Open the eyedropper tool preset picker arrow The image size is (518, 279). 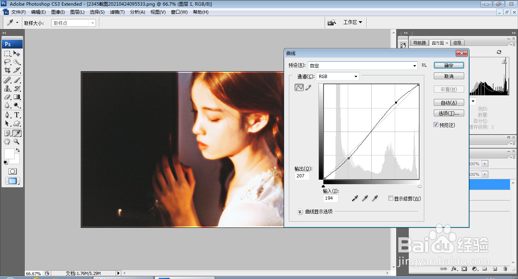pos(17,23)
